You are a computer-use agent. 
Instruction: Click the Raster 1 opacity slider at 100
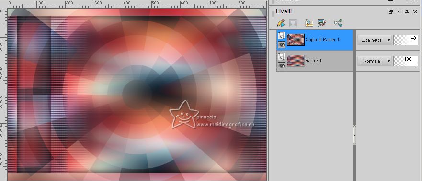tap(406, 61)
